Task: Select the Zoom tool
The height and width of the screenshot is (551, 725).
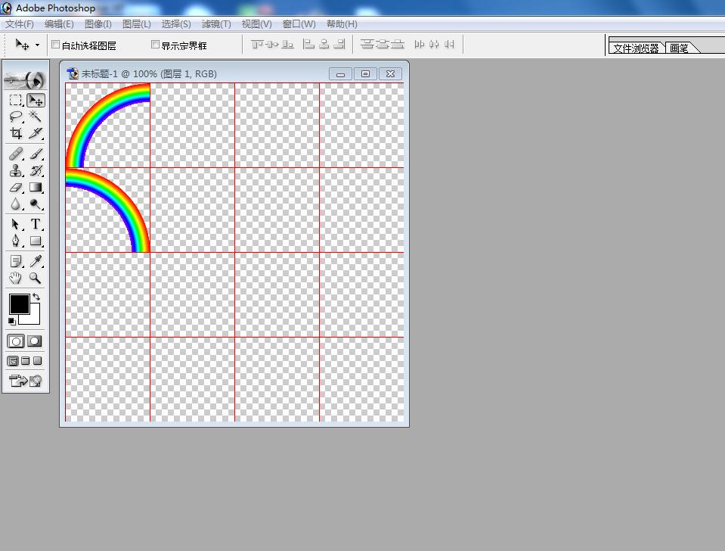Action: (x=35, y=278)
